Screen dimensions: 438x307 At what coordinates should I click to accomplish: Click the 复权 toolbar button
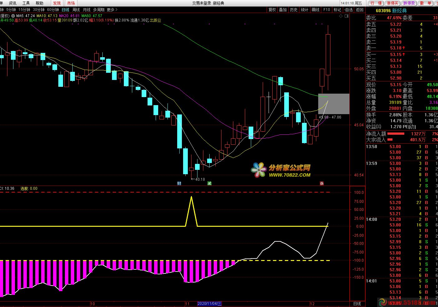click(272, 10)
